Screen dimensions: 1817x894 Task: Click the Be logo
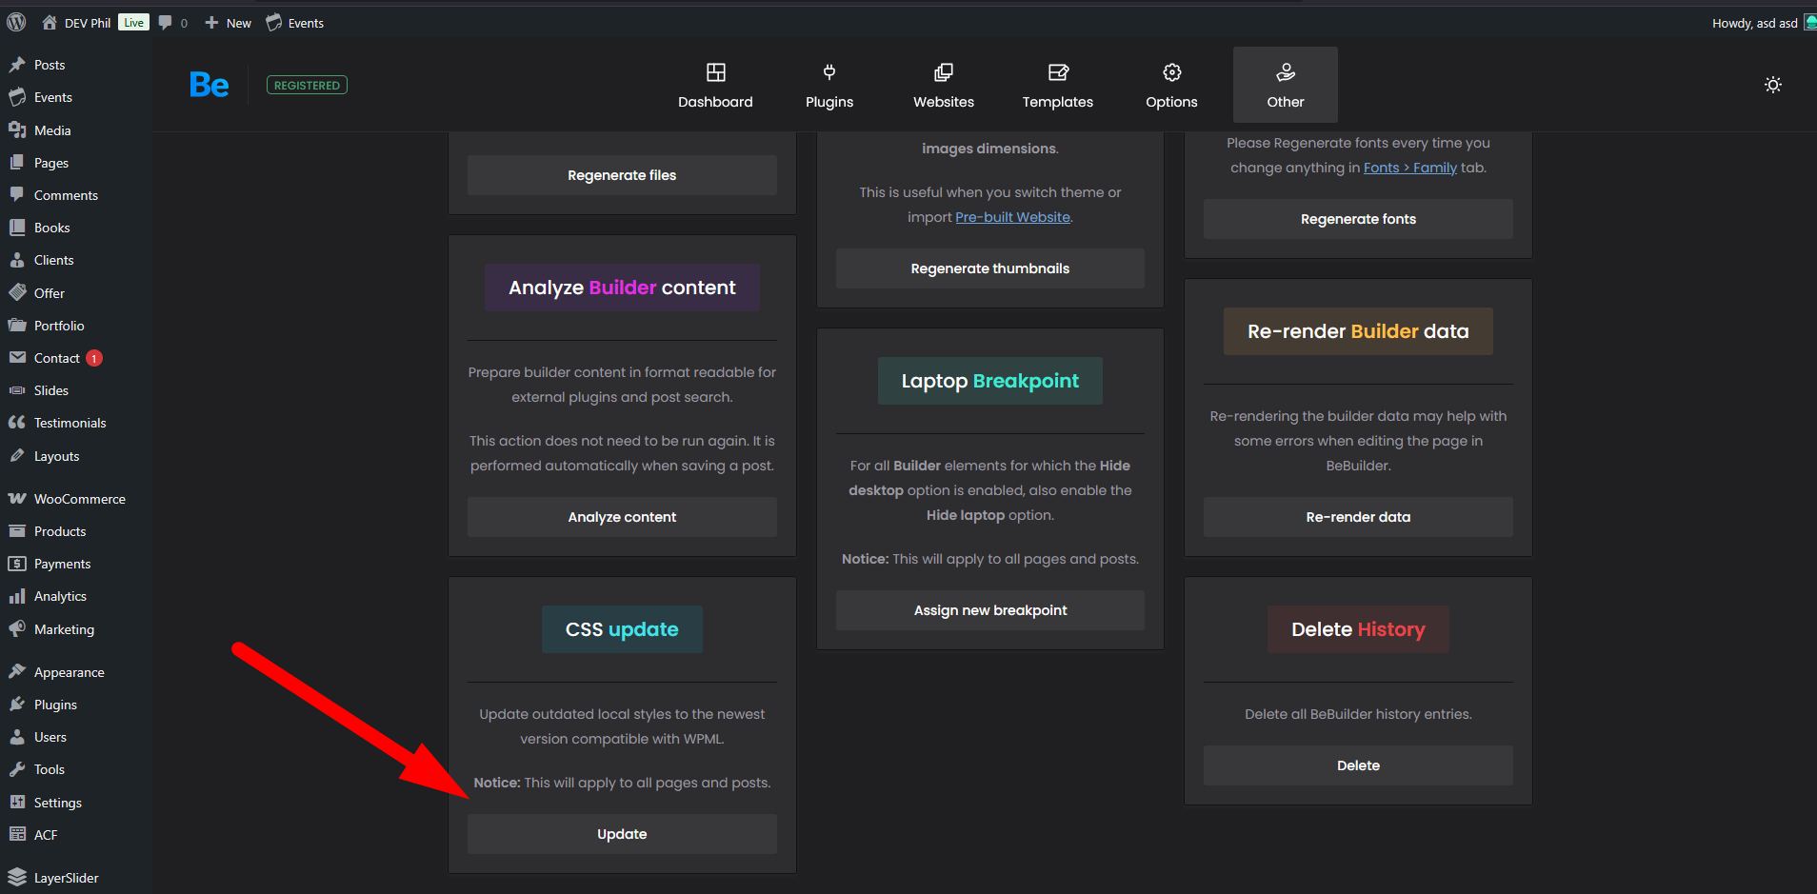coord(209,85)
